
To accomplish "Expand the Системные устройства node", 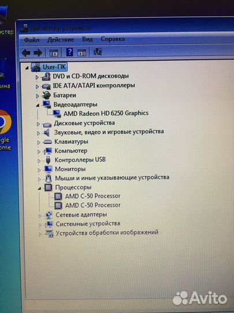I will point(40,225).
